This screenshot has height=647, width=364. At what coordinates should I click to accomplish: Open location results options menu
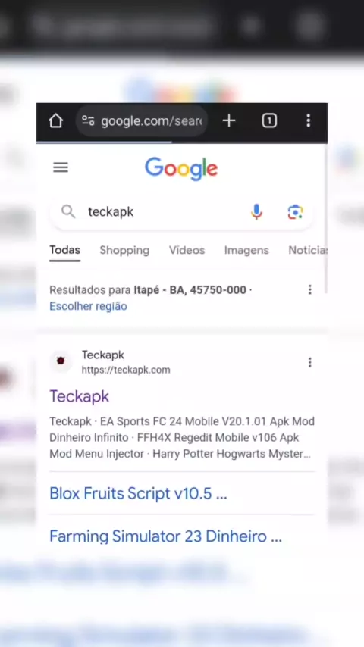(310, 289)
